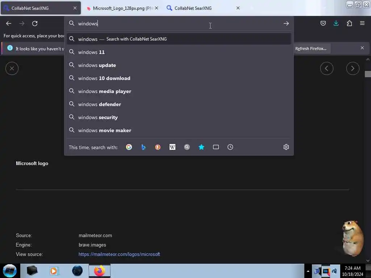Choose the 'windows media player' suggestion
Viewport: 371px width, 278px height.
(x=179, y=91)
